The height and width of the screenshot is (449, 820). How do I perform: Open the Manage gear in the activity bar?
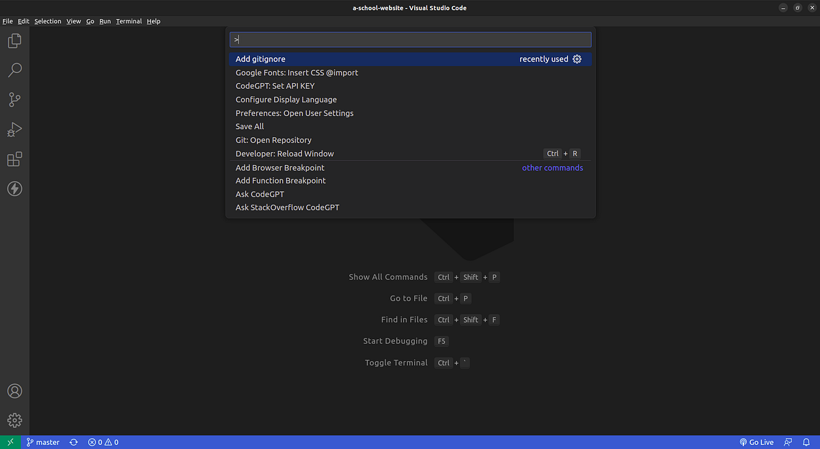click(x=15, y=420)
